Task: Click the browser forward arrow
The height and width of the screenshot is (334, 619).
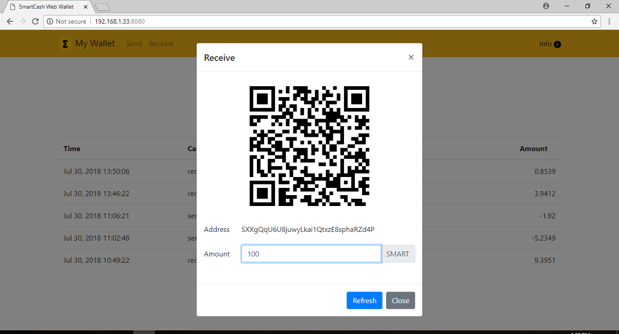Action: pos(22,22)
